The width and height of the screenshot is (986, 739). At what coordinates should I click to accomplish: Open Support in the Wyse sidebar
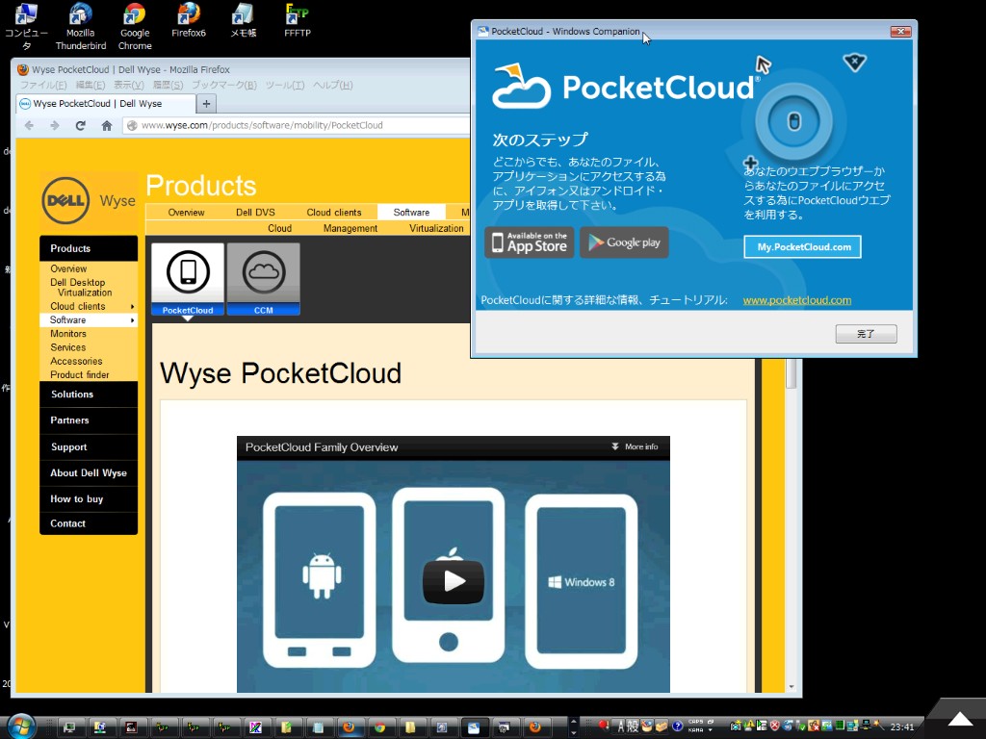[89, 447]
